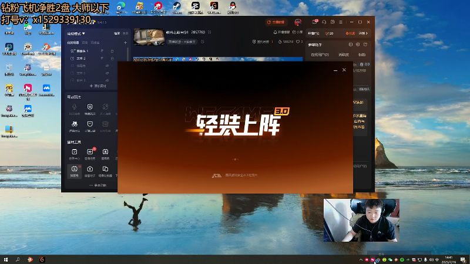This screenshot has width=470, height=264.
Task: Open the messages icon with red badge
Action: 315,22
